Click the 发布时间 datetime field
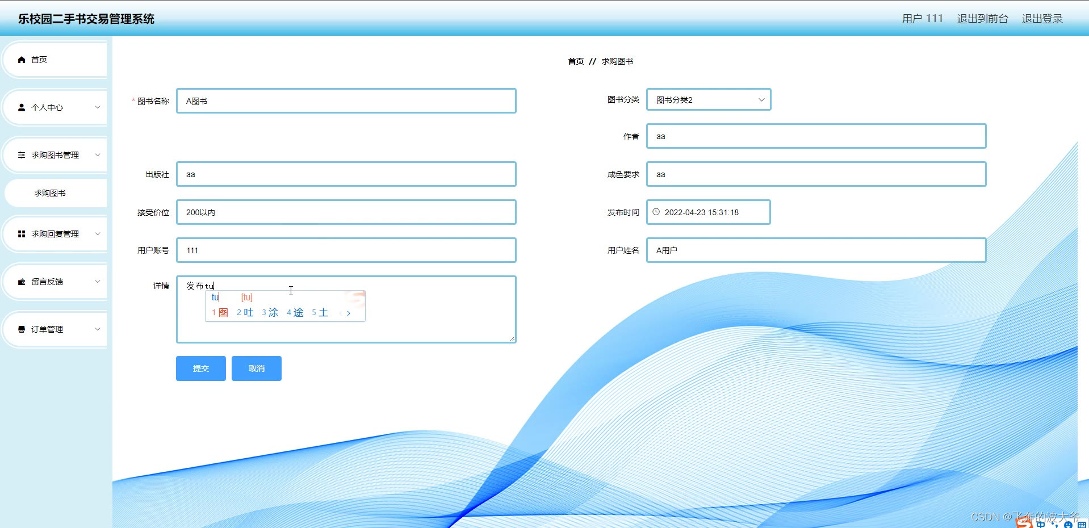Image resolution: width=1089 pixels, height=528 pixels. pyautogui.click(x=709, y=212)
